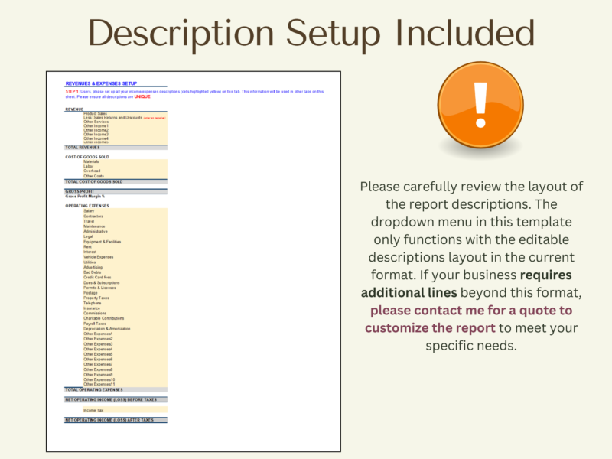Click the 'Legal' cell

coord(125,236)
